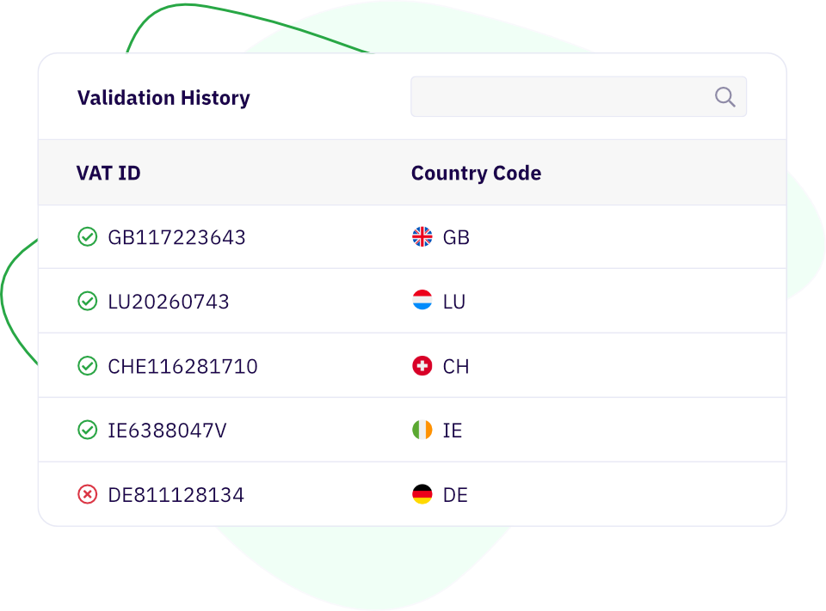This screenshot has width=826, height=611.
Task: Sort by the Country Code column header
Action: coord(476,174)
